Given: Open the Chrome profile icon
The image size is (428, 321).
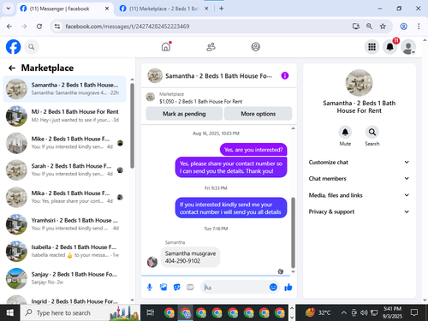Looking at the screenshot, I should click(403, 27).
